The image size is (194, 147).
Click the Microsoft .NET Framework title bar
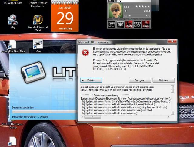click(x=122, y=42)
